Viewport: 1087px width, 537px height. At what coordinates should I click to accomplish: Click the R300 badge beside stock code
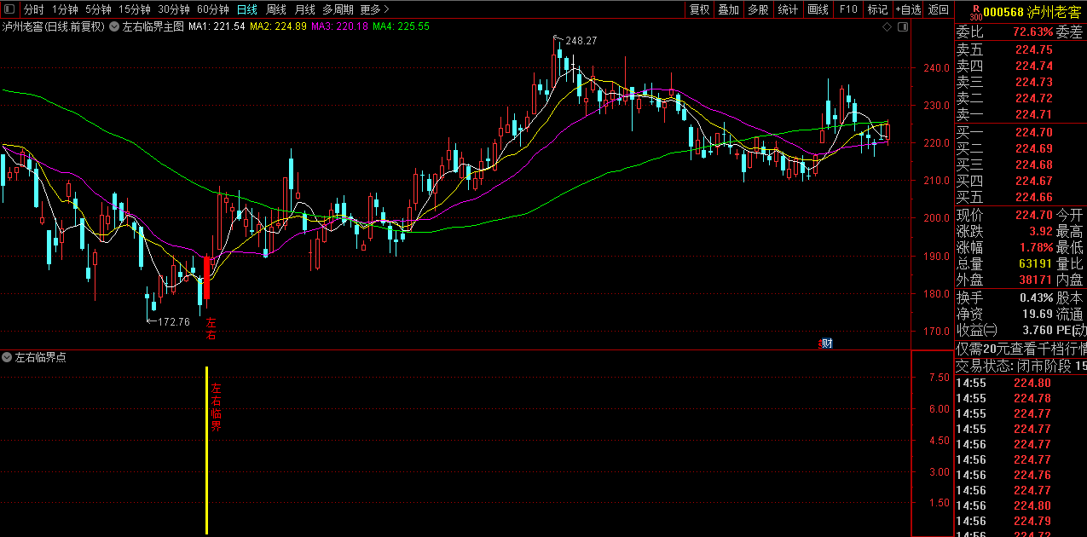tap(976, 10)
